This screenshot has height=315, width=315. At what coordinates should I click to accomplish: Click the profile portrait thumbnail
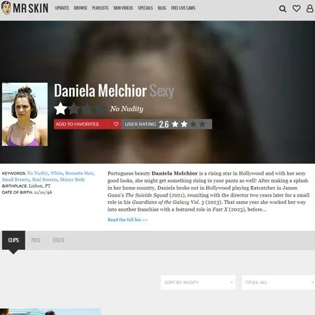(25, 114)
